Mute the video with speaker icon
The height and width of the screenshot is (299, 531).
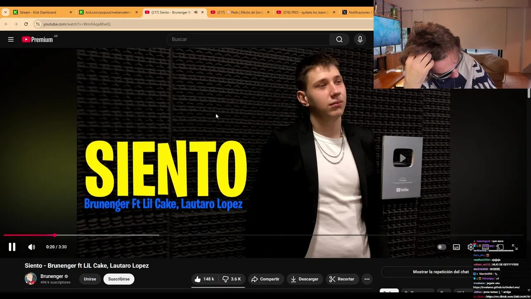point(32,247)
